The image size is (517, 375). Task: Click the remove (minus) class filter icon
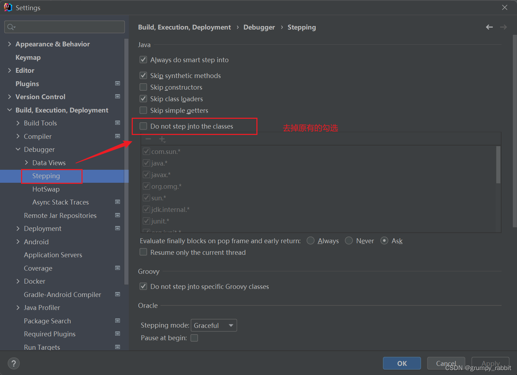(148, 139)
